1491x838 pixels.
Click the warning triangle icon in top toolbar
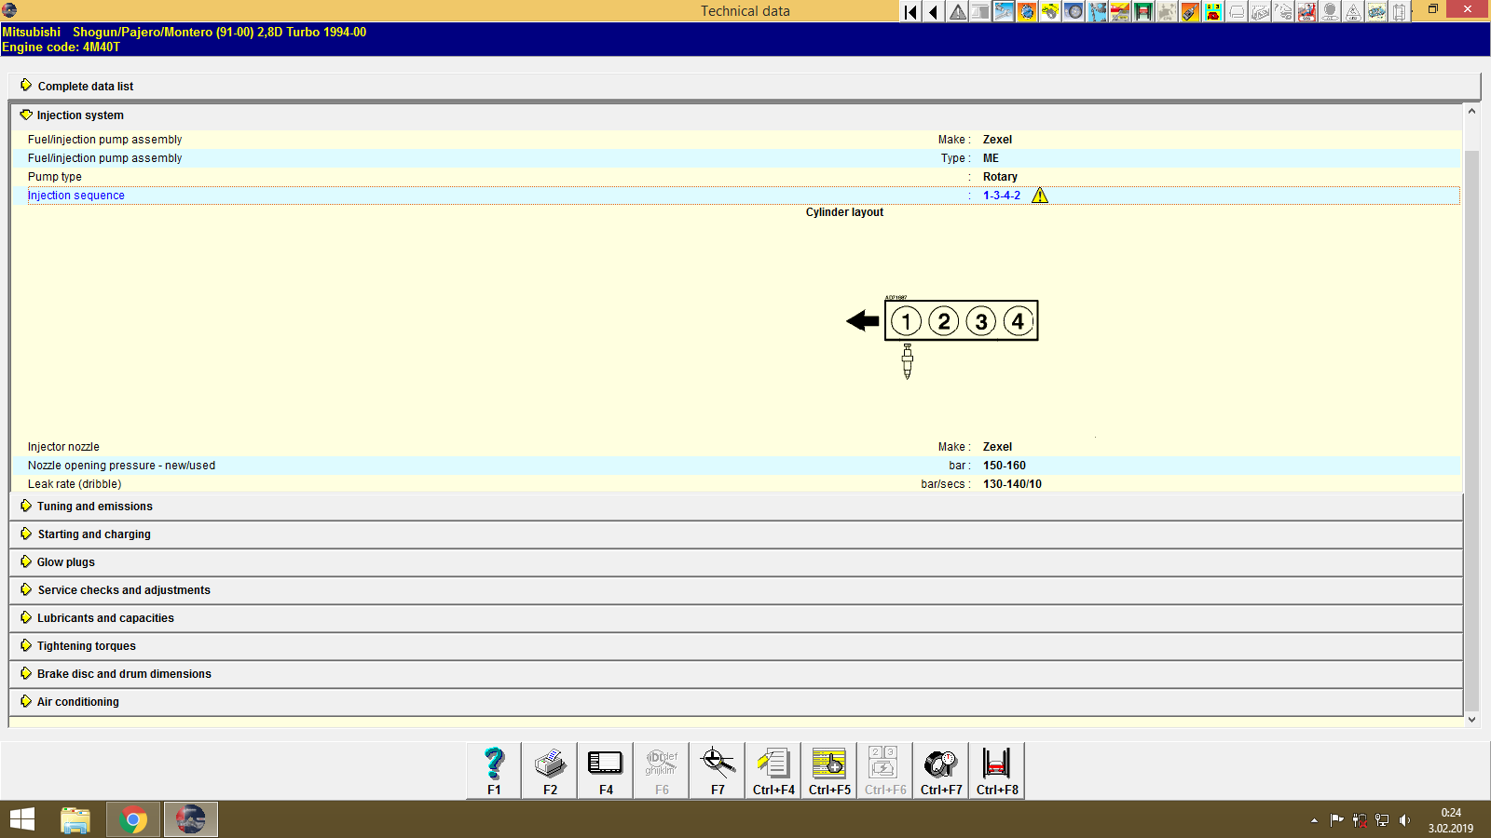956,12
